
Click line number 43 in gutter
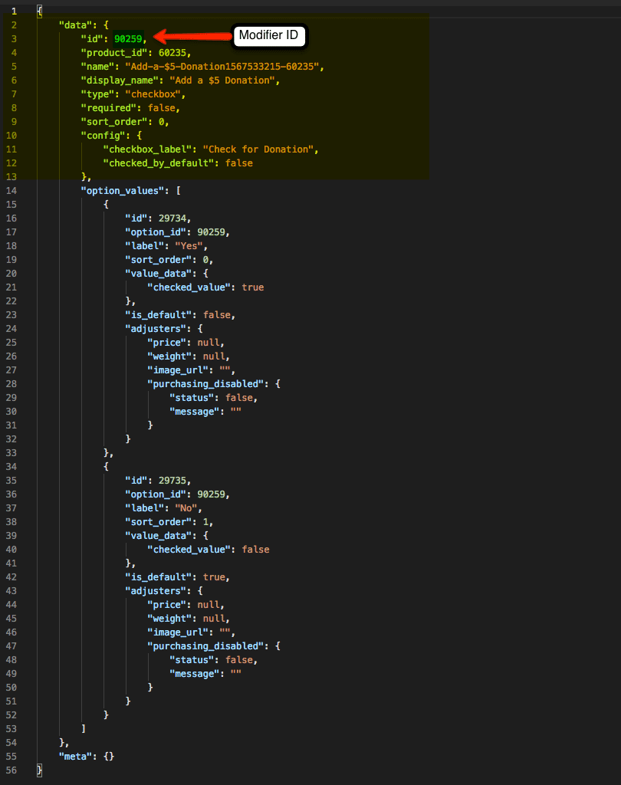11,591
